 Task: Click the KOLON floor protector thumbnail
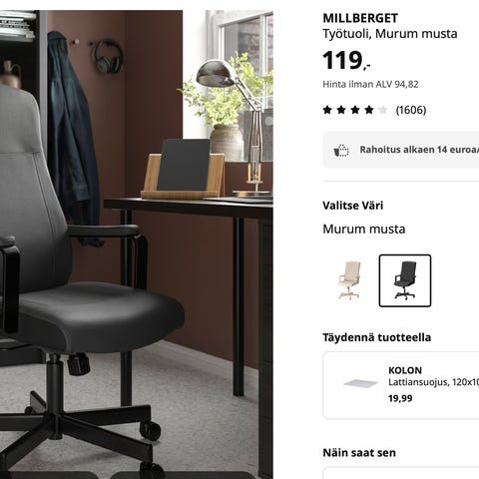click(x=361, y=384)
